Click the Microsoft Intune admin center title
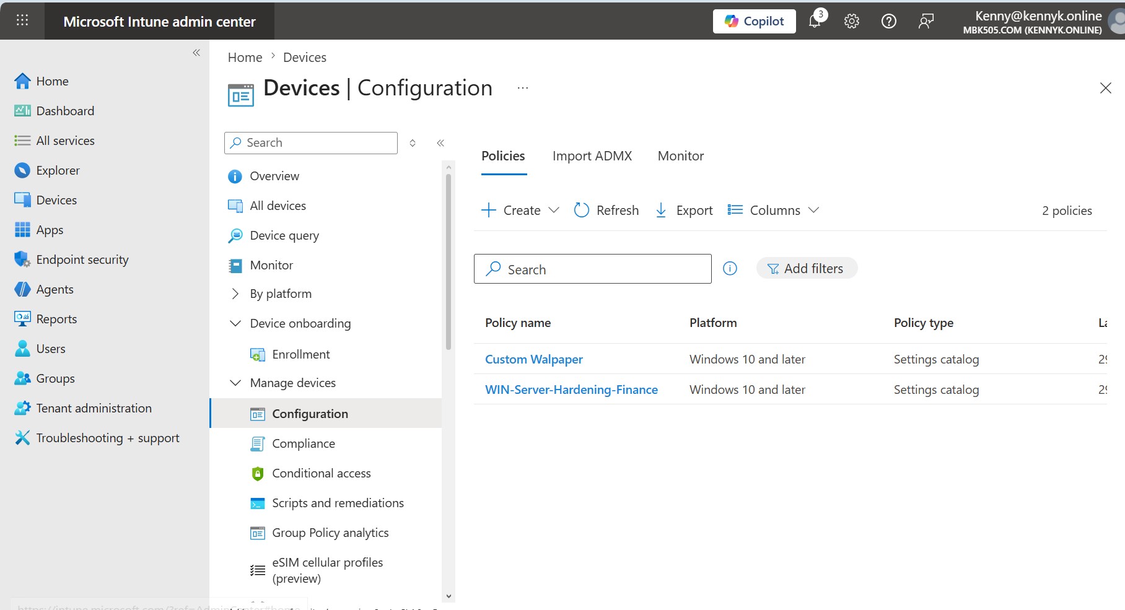The image size is (1125, 610). [x=159, y=22]
